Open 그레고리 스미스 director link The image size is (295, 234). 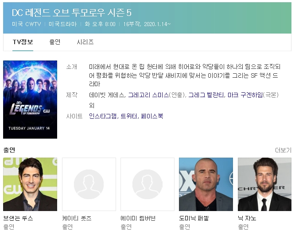point(148,95)
